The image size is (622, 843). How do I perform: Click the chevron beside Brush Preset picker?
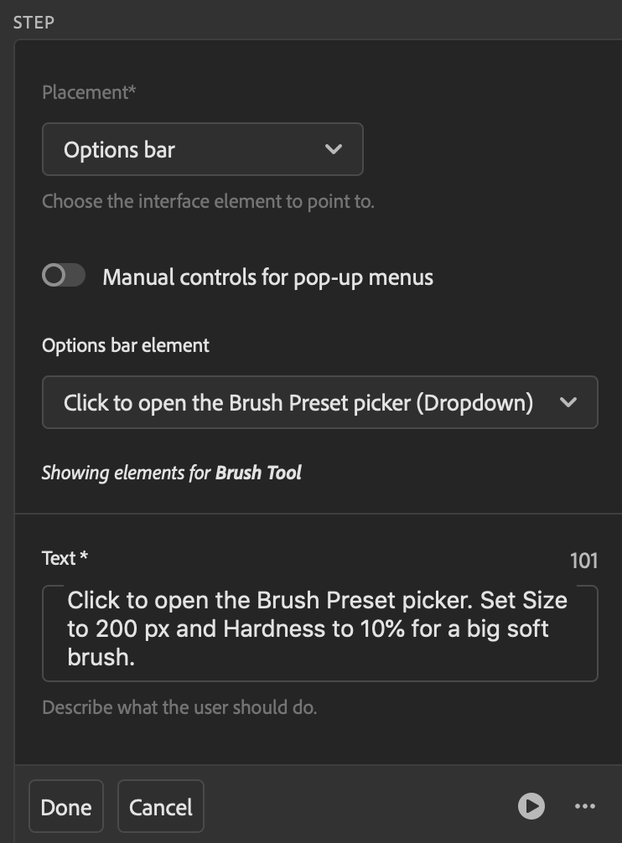click(568, 402)
